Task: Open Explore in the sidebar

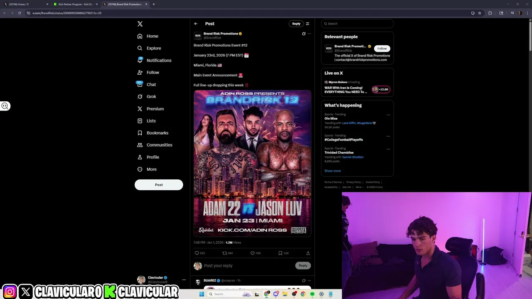Action: (149, 48)
